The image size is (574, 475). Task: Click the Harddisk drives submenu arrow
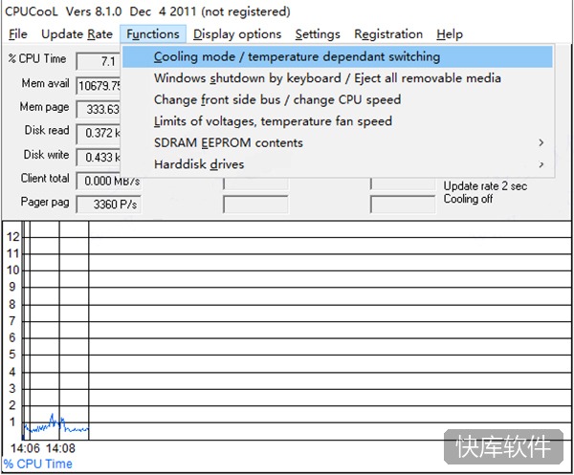[541, 164]
